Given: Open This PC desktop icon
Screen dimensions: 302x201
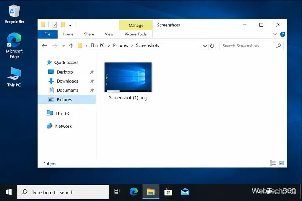Looking at the screenshot, I should click(x=14, y=77).
